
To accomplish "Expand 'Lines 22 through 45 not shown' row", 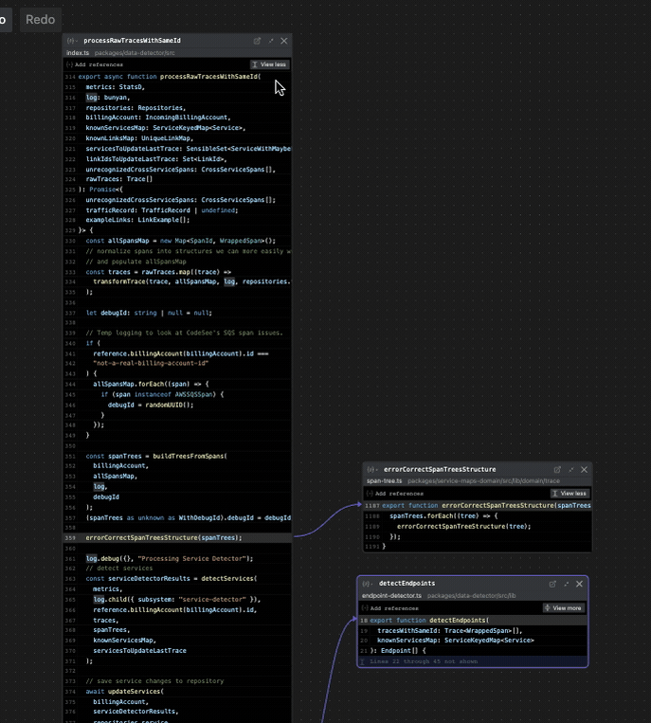I will click(473, 661).
